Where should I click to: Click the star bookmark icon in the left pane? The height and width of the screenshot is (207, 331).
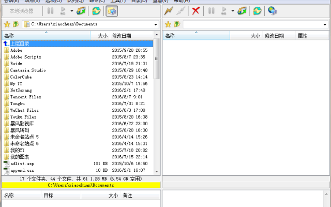7,24
